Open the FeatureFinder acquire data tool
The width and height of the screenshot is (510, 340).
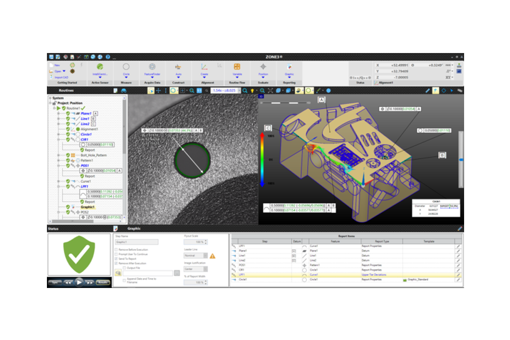point(151,67)
